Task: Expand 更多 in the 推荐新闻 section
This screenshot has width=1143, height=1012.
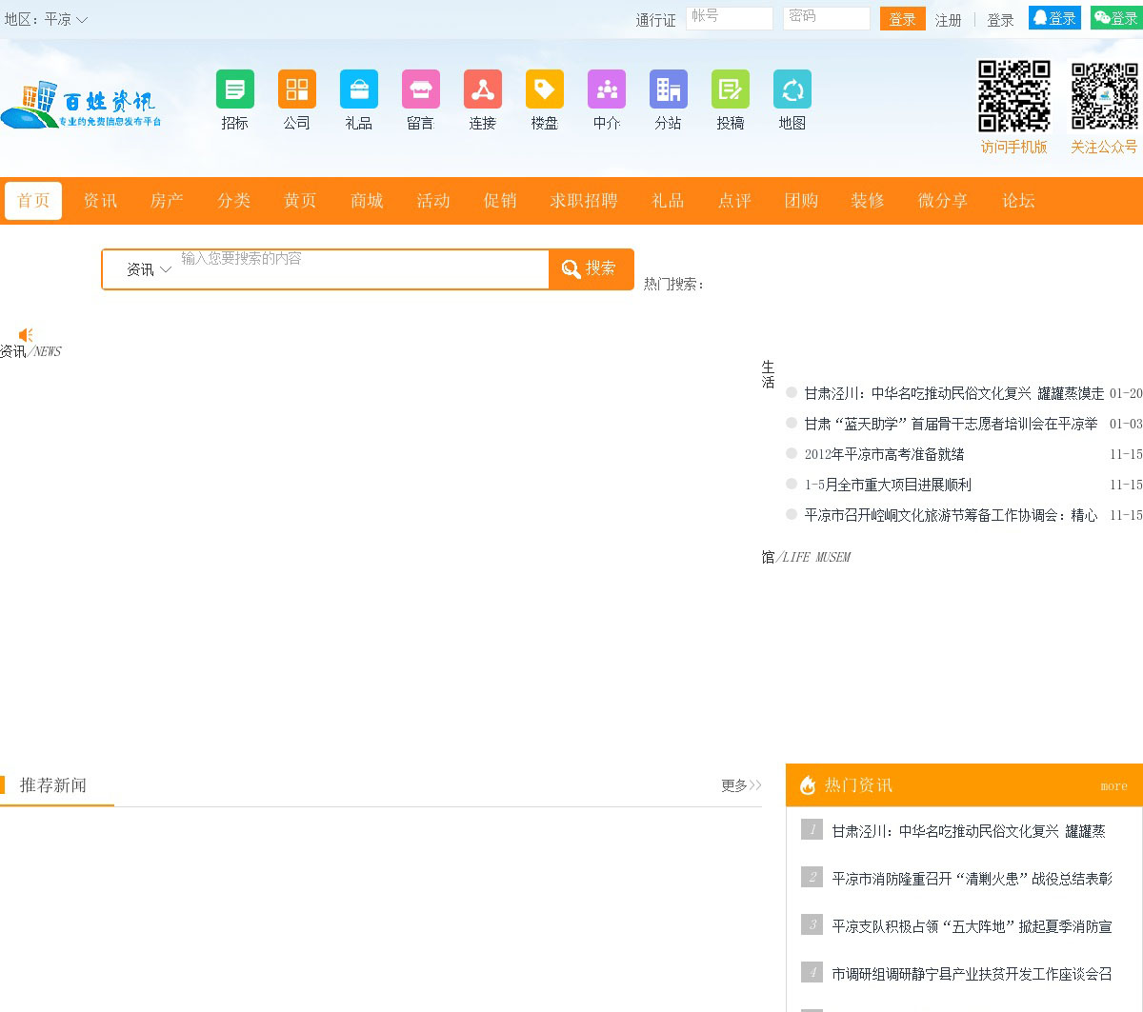Action: pos(741,785)
